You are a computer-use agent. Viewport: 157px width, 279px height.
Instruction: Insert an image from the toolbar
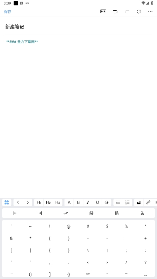[139, 202]
